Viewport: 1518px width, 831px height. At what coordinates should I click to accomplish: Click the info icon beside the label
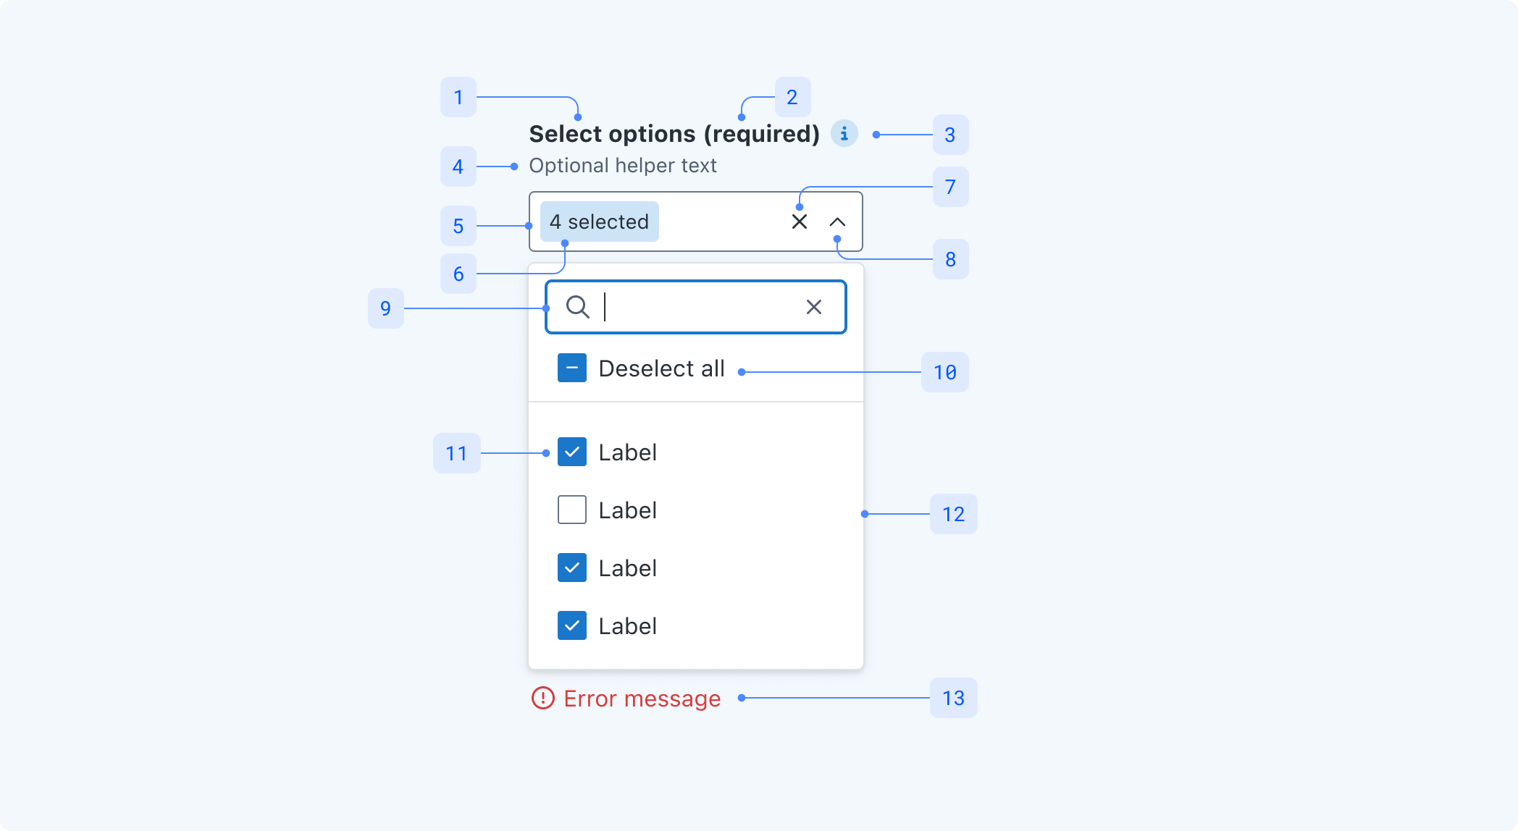pyautogui.click(x=844, y=134)
